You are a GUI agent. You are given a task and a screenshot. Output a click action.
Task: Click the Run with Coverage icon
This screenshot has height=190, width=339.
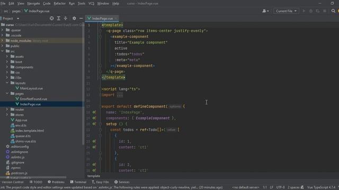(x=318, y=11)
